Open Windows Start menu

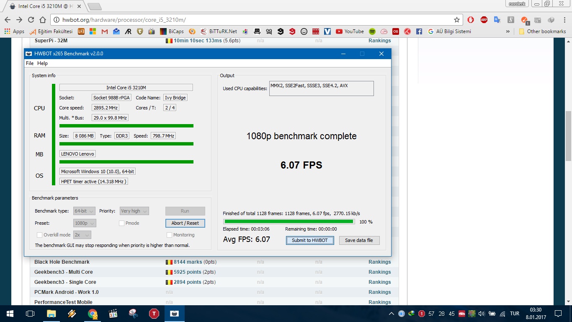coord(10,314)
